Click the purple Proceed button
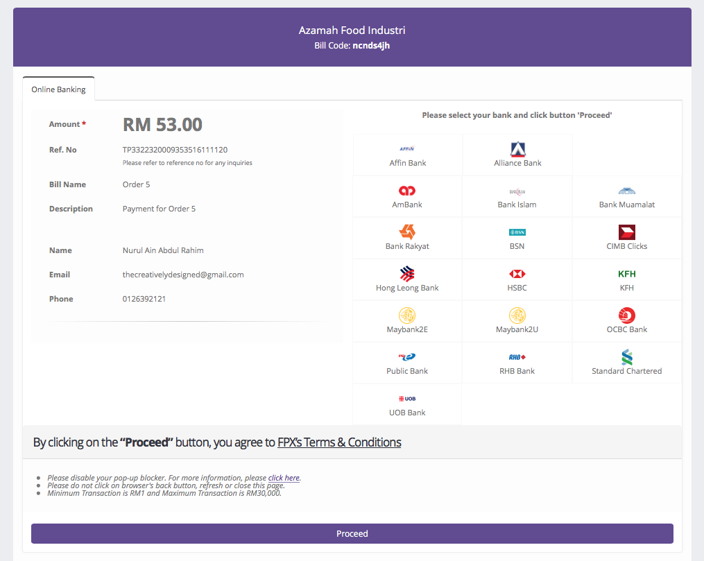The width and height of the screenshot is (704, 561). coord(352,533)
